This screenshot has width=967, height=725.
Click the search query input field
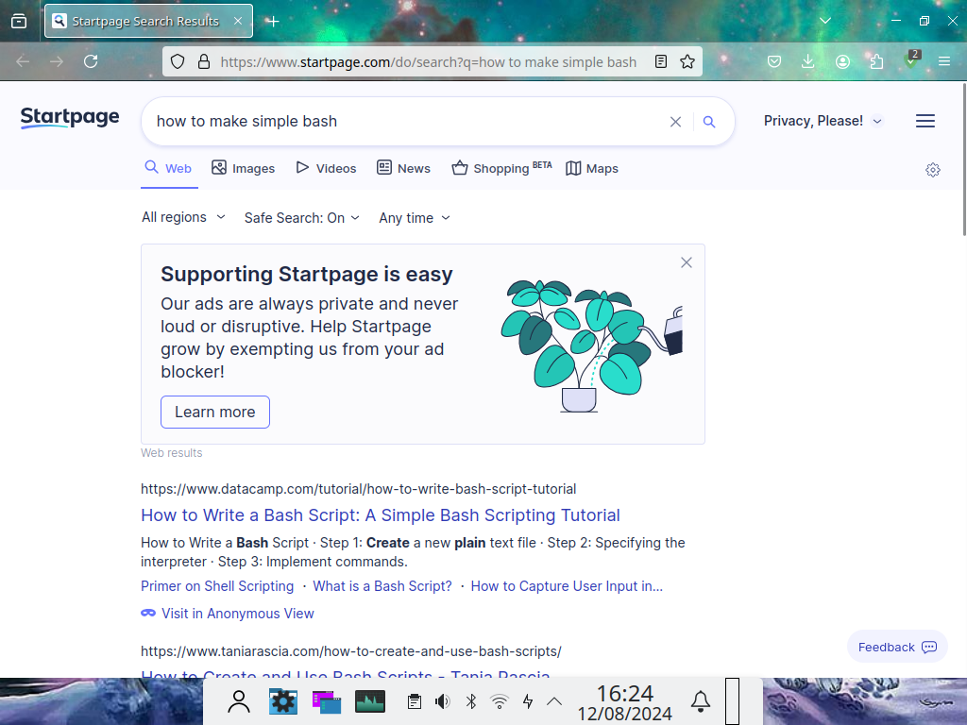pos(407,122)
